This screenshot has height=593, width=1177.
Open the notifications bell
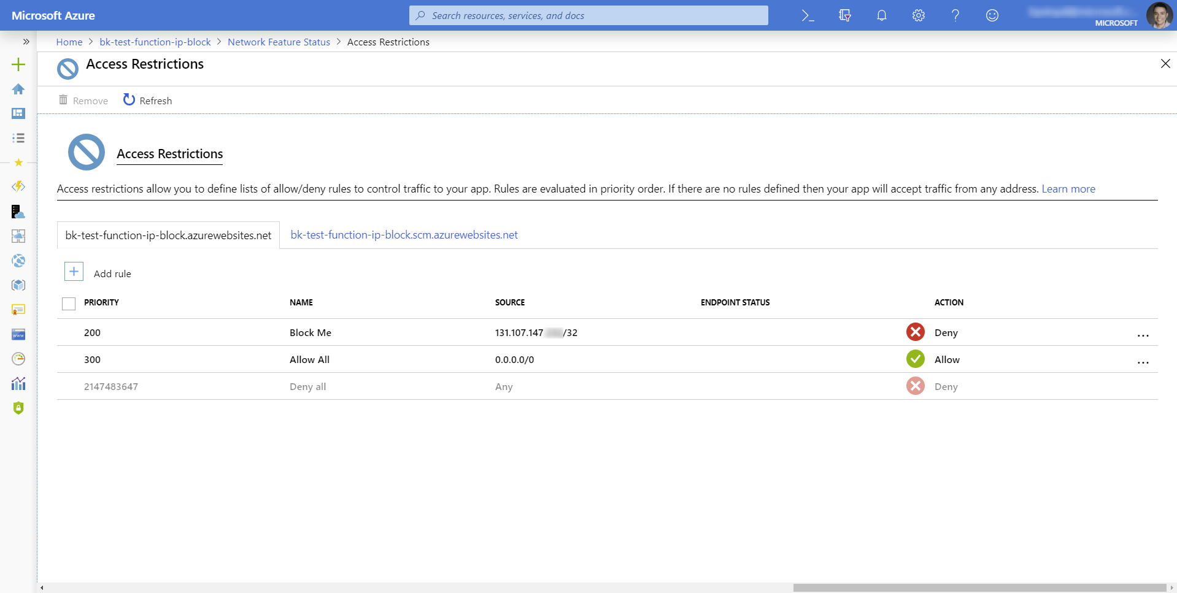click(x=881, y=15)
